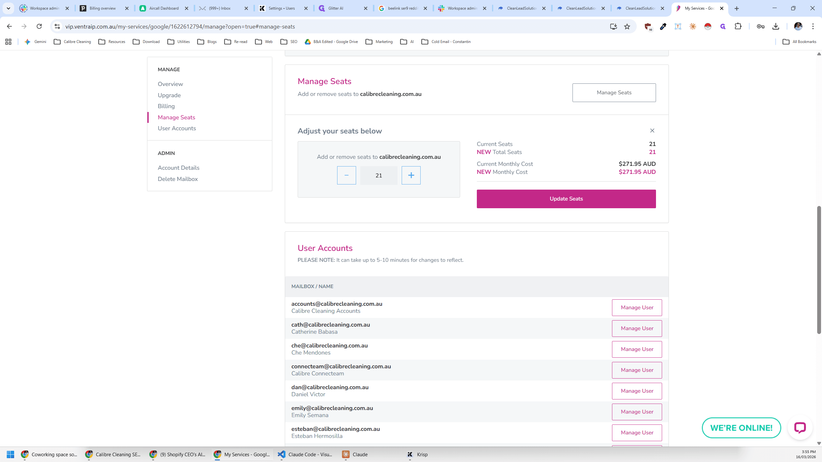Decrease seat count with the minus button
The height and width of the screenshot is (462, 822).
click(x=346, y=175)
